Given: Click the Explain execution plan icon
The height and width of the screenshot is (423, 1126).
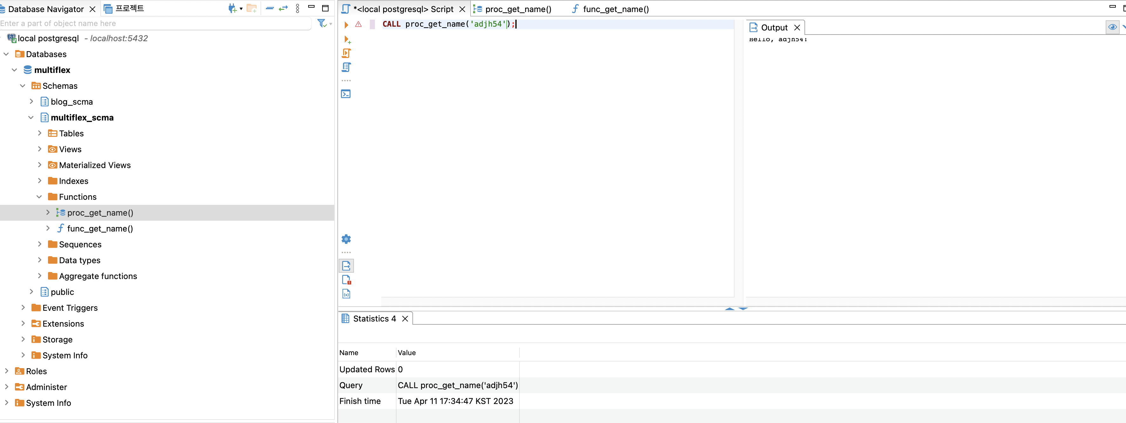Looking at the screenshot, I should click(x=346, y=67).
